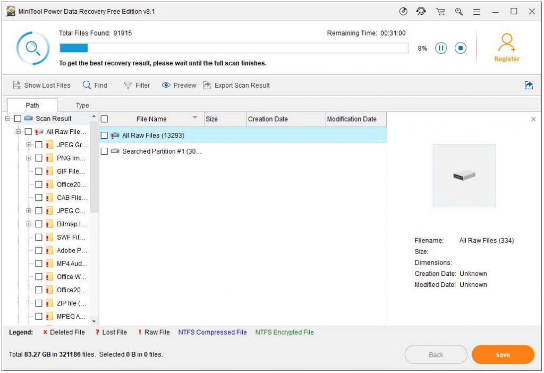Check the Scan Result root checkbox
The height and width of the screenshot is (373, 544).
[x=18, y=118]
